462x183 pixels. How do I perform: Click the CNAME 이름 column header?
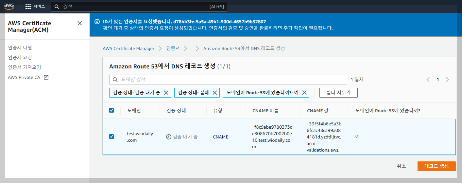tap(265, 111)
